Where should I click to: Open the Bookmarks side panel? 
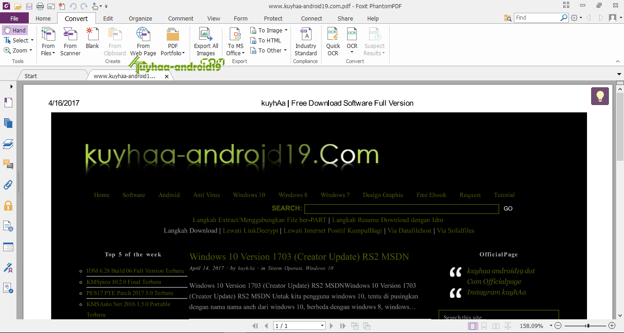click(x=8, y=102)
